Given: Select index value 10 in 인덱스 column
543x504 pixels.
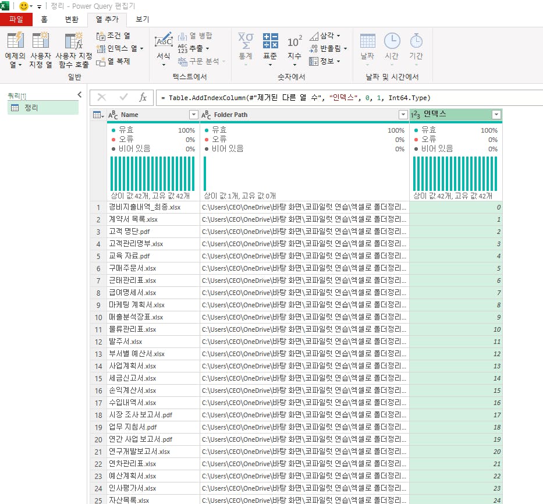Looking at the screenshot, I should (x=455, y=329).
